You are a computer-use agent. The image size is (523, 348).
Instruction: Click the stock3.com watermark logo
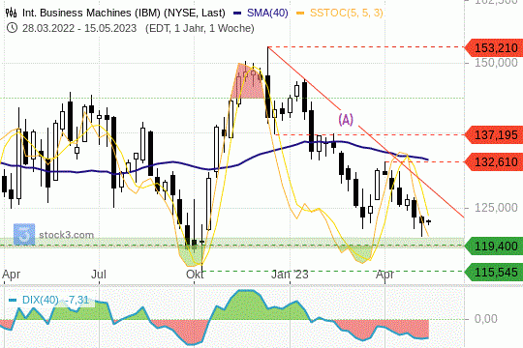click(24, 234)
